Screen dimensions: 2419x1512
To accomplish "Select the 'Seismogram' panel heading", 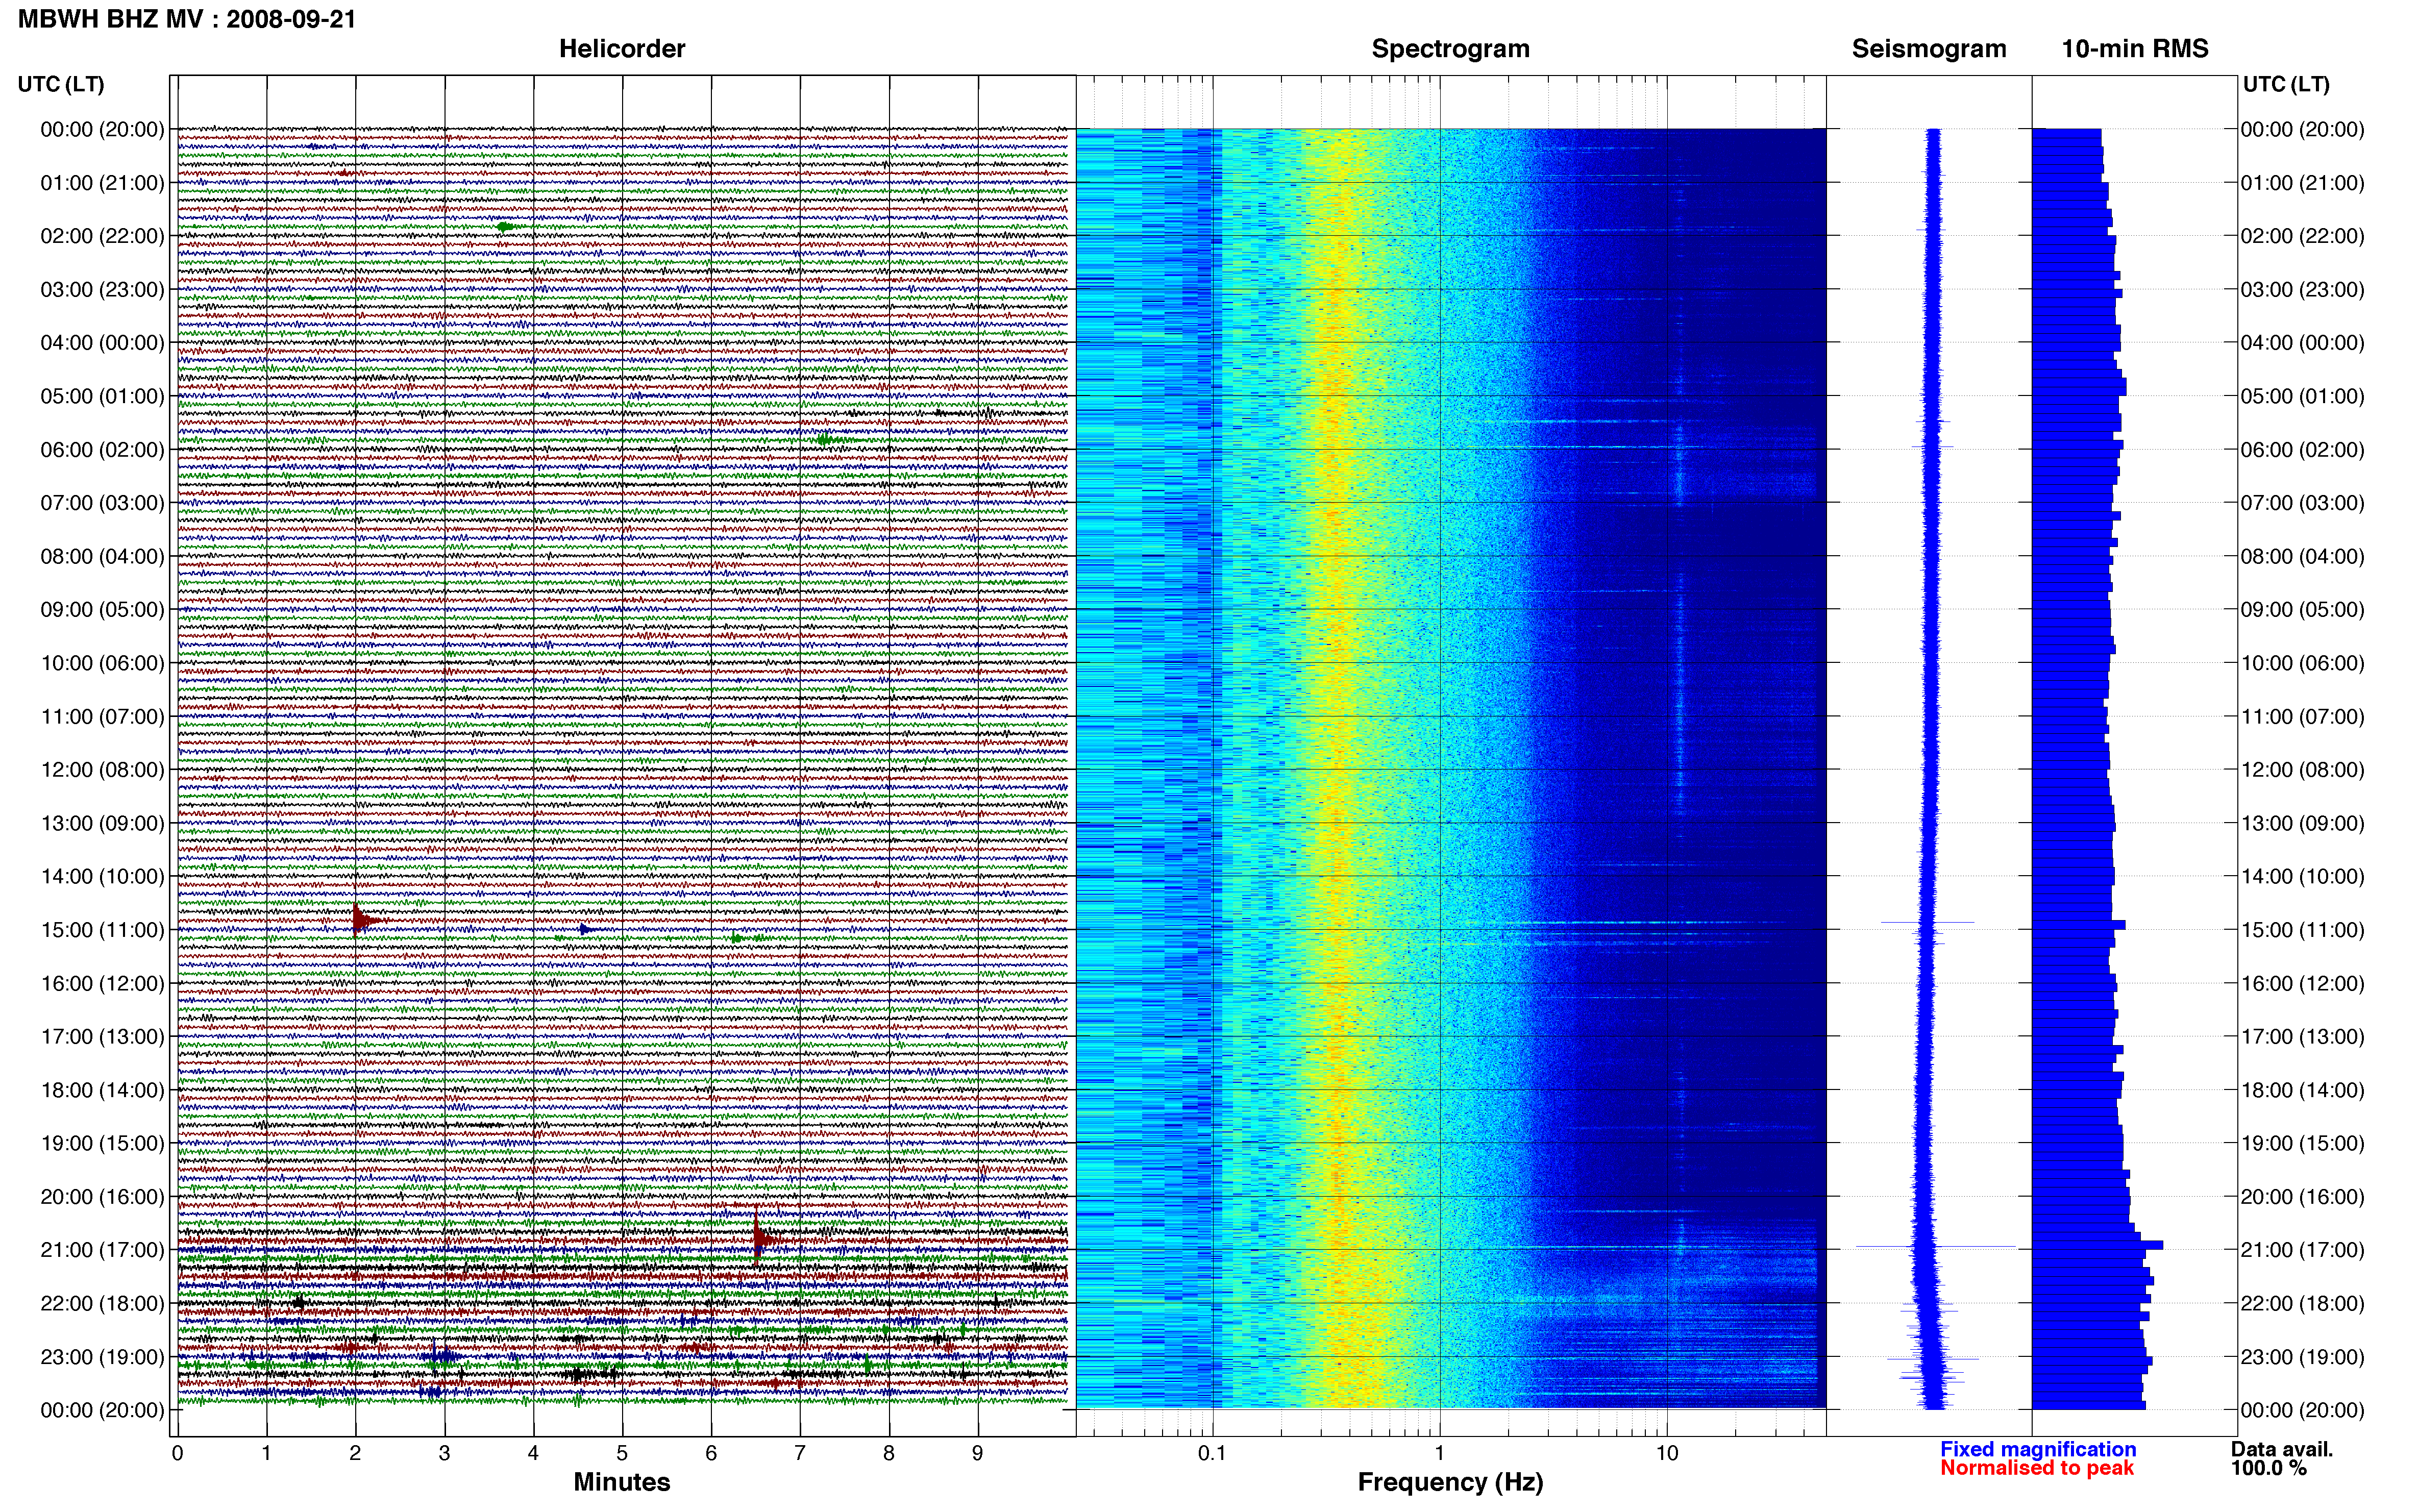I will click(x=1929, y=49).
